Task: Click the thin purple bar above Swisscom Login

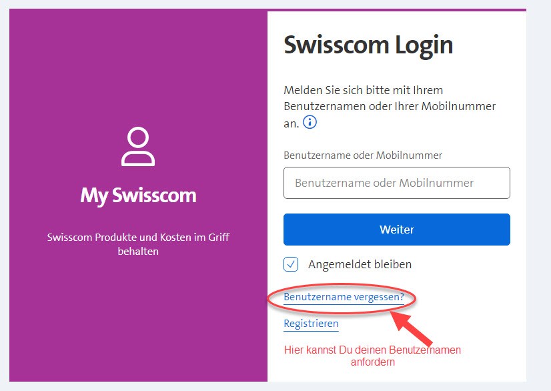Action: click(x=396, y=10)
